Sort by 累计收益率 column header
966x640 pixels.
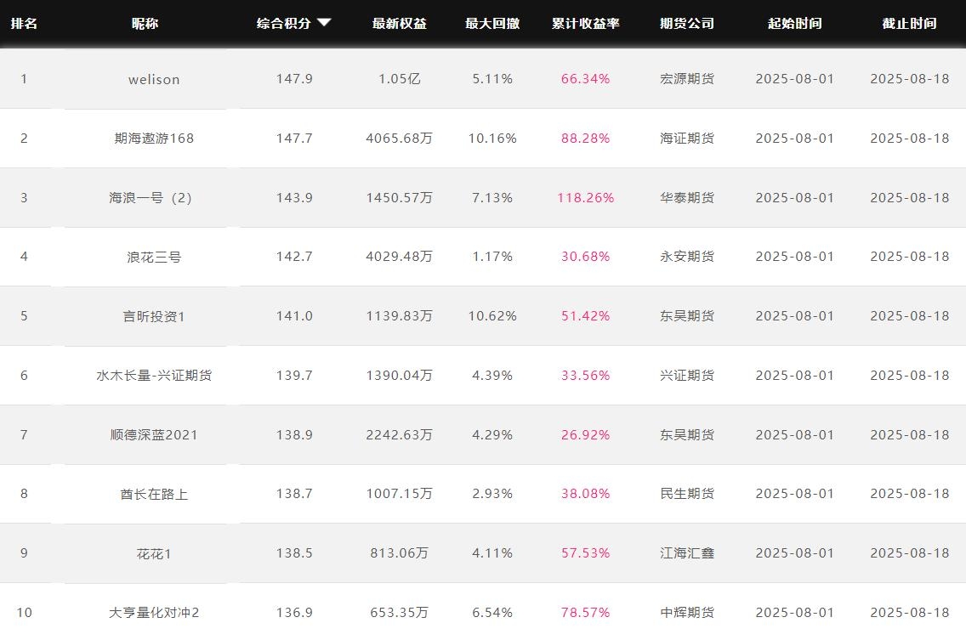585,24
